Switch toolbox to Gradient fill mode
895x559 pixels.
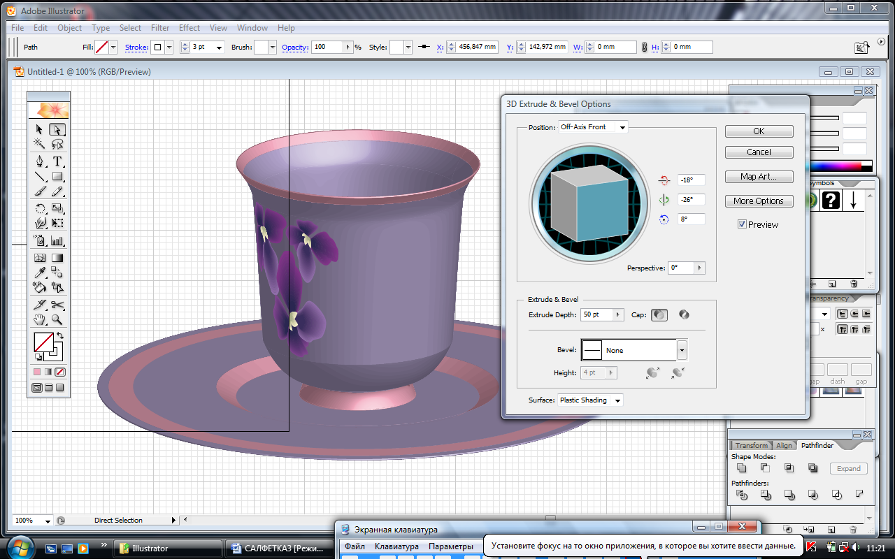pyautogui.click(x=48, y=372)
